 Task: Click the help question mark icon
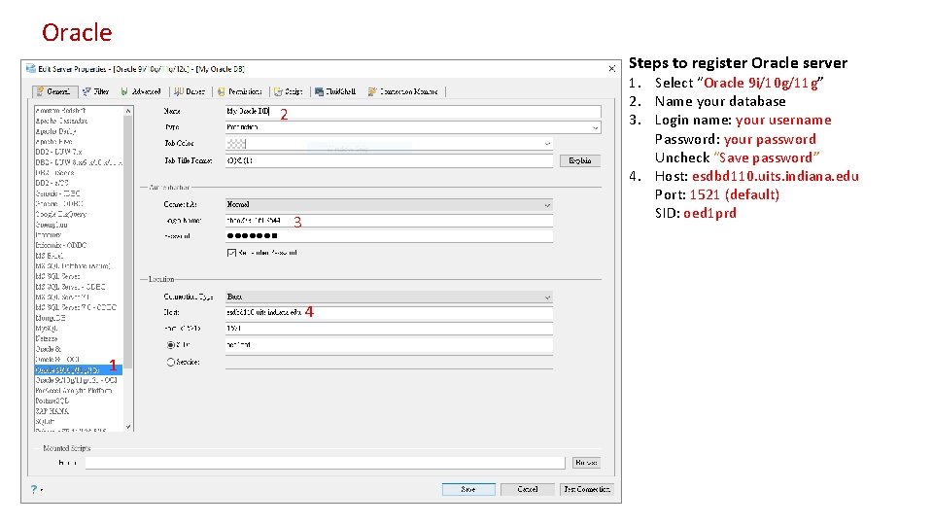pos(34,489)
